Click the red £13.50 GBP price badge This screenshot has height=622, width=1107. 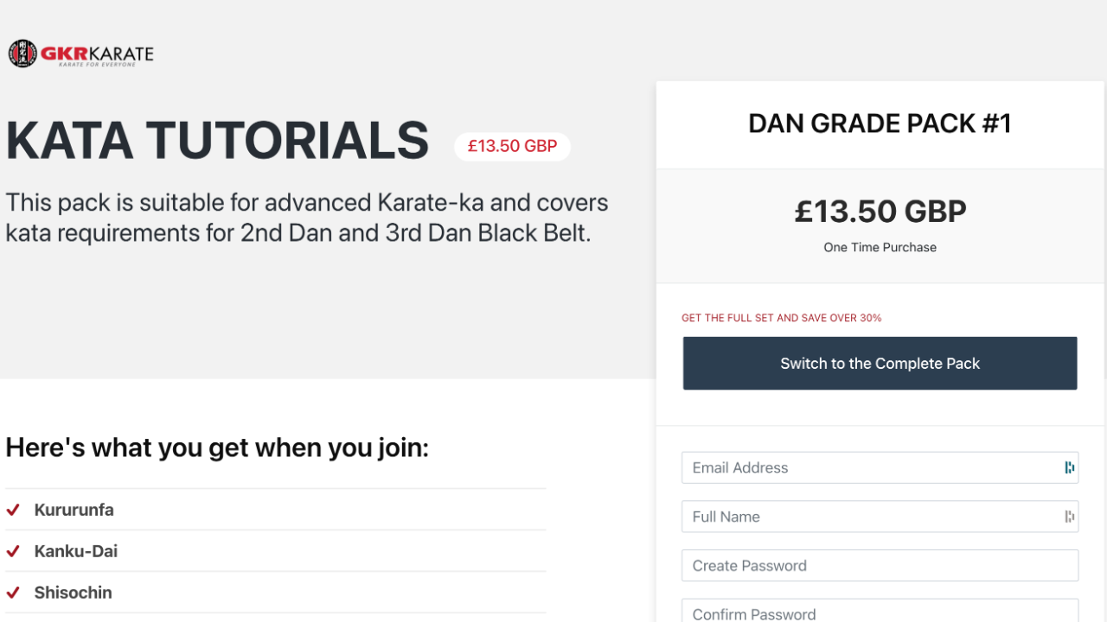coord(512,147)
